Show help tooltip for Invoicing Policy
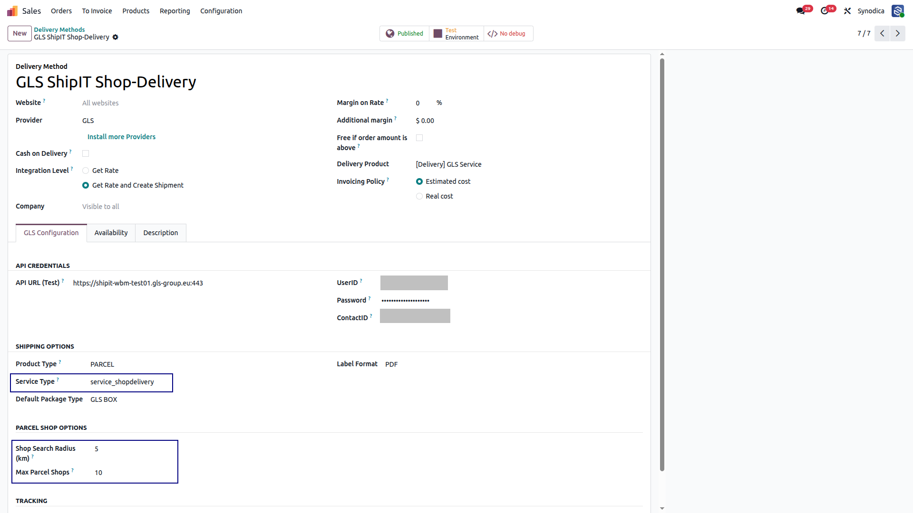 pyautogui.click(x=388, y=180)
